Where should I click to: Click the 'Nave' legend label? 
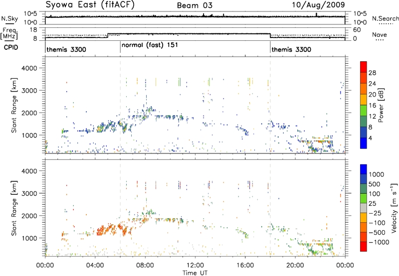[380, 35]
